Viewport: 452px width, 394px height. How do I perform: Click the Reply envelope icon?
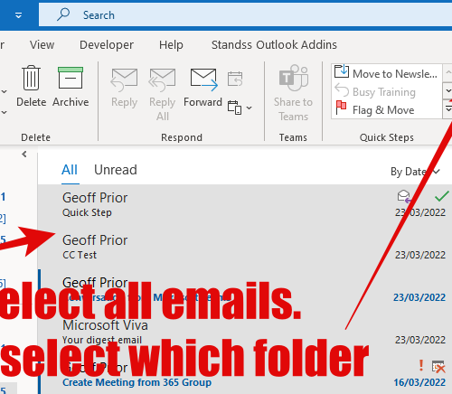124,80
